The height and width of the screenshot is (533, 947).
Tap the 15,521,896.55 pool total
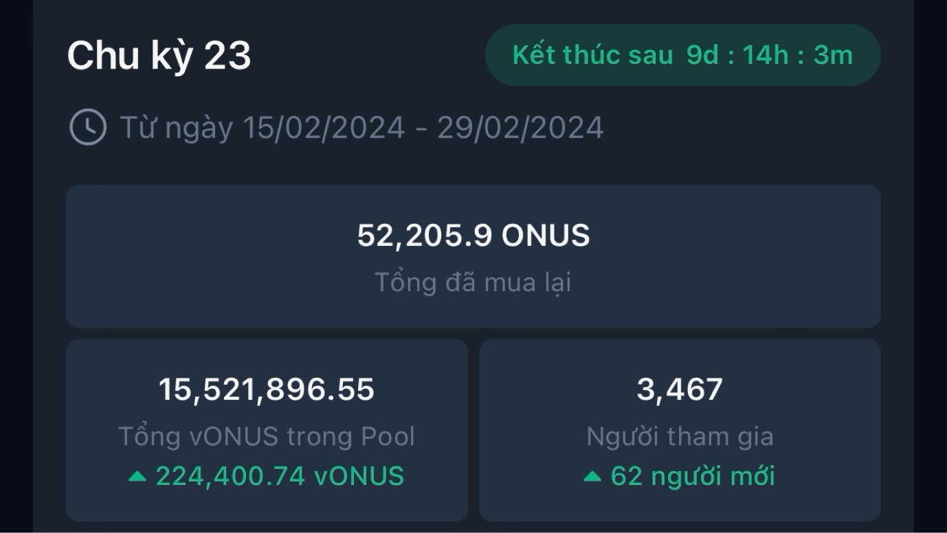[x=267, y=389]
